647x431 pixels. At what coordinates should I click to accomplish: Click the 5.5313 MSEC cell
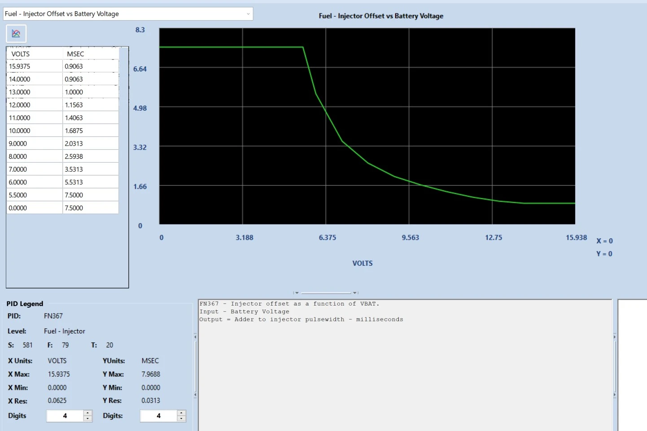(91, 182)
